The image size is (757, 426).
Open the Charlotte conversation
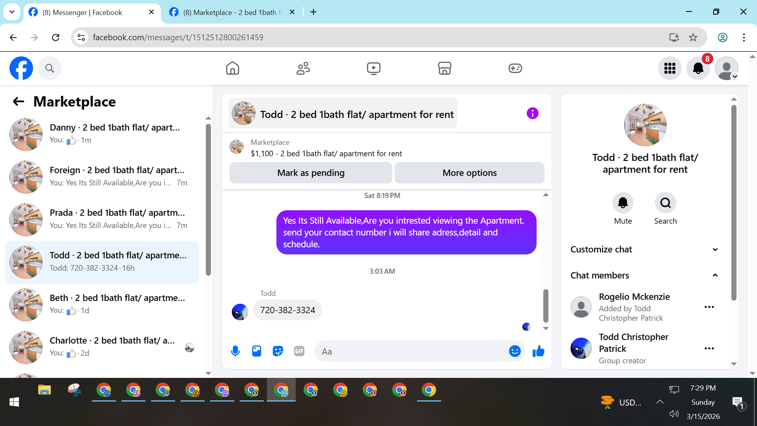[x=102, y=347]
